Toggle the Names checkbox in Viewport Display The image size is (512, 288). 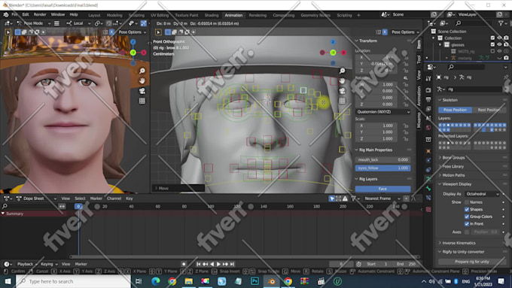467,202
